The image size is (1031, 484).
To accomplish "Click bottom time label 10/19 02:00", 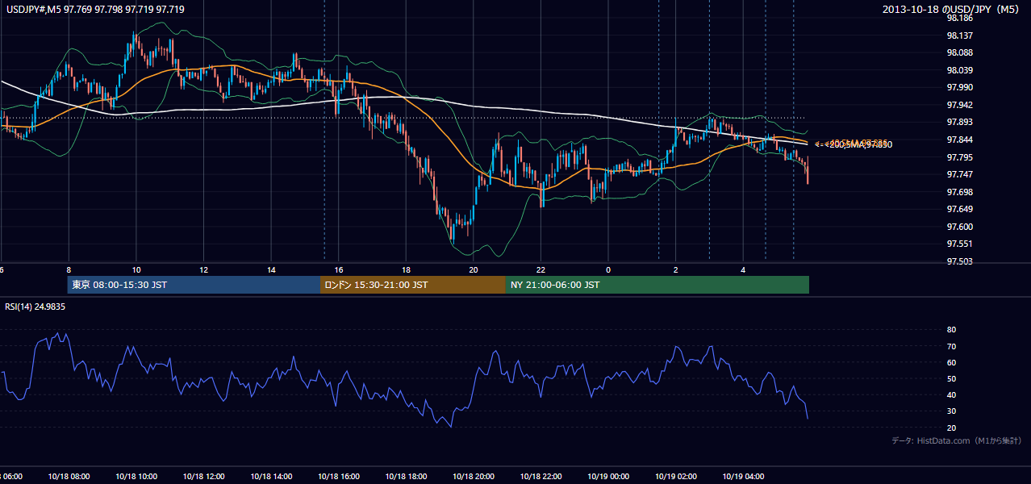I will (675, 476).
